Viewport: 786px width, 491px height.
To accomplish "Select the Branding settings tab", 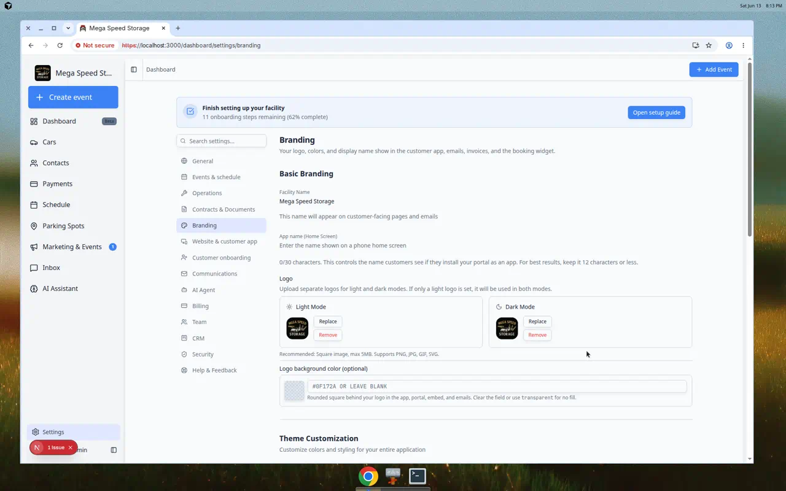I will click(x=221, y=225).
